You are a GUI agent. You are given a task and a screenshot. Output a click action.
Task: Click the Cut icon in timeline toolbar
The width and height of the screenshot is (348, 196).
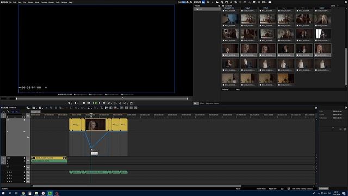(x=46, y=108)
